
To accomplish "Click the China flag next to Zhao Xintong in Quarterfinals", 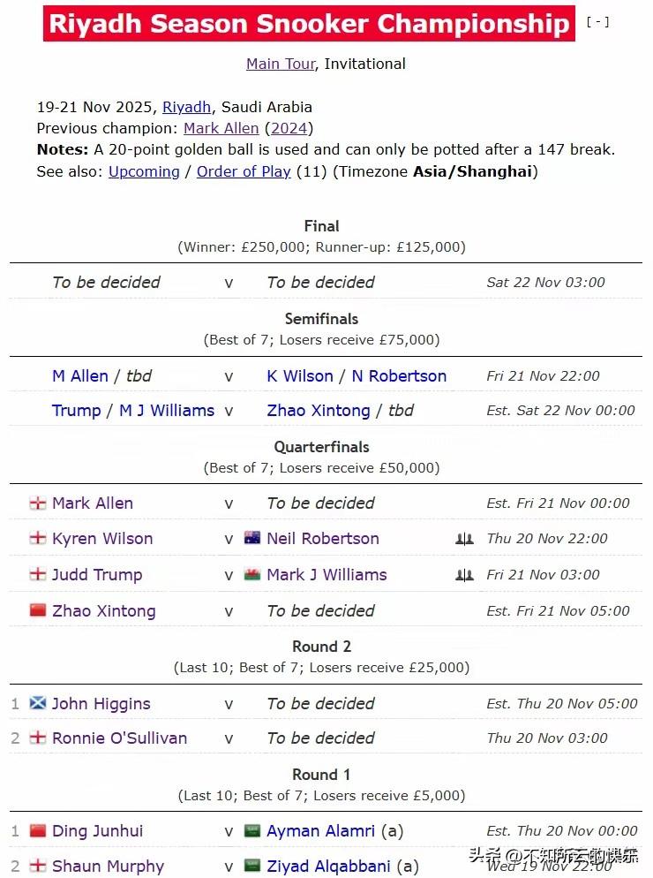I will pyautogui.click(x=37, y=610).
